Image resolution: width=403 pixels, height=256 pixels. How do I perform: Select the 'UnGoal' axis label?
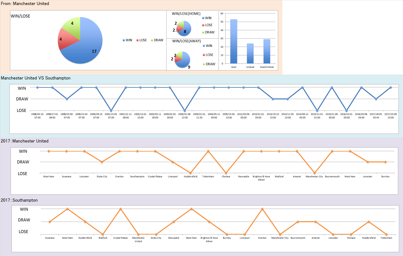(250, 67)
